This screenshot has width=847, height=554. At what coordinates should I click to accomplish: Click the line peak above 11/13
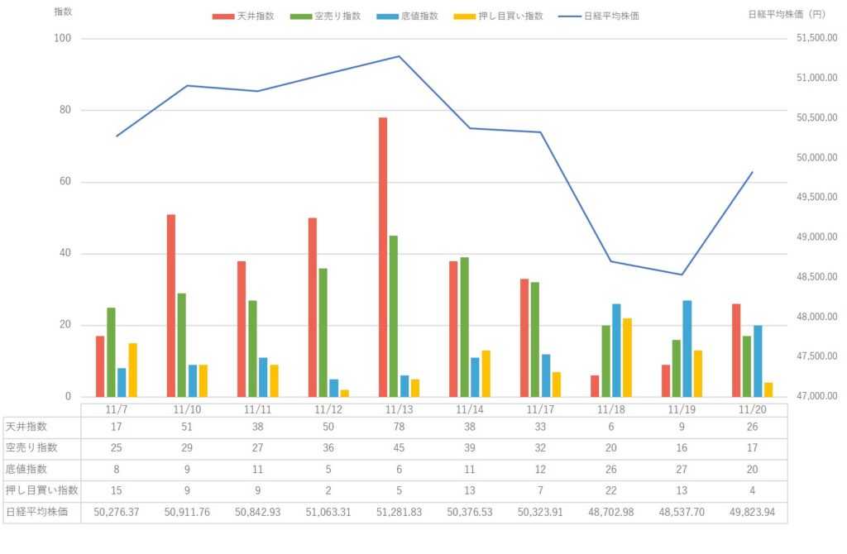point(399,56)
